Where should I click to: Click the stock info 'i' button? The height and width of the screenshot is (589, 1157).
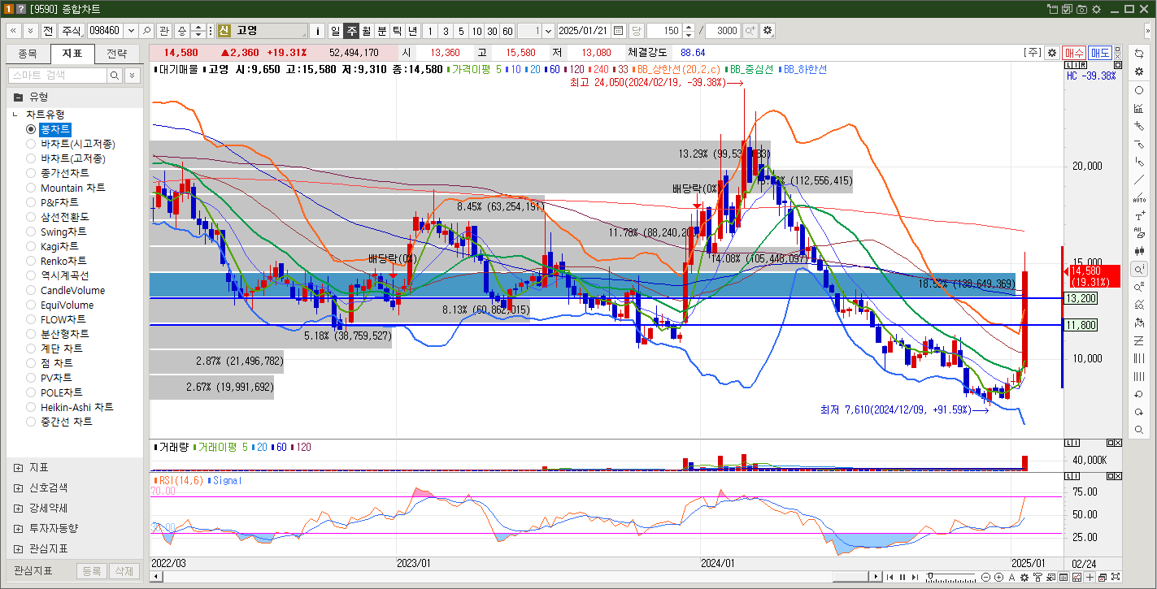(318, 30)
